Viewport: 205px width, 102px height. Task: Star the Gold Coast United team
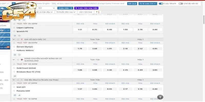(14, 68)
